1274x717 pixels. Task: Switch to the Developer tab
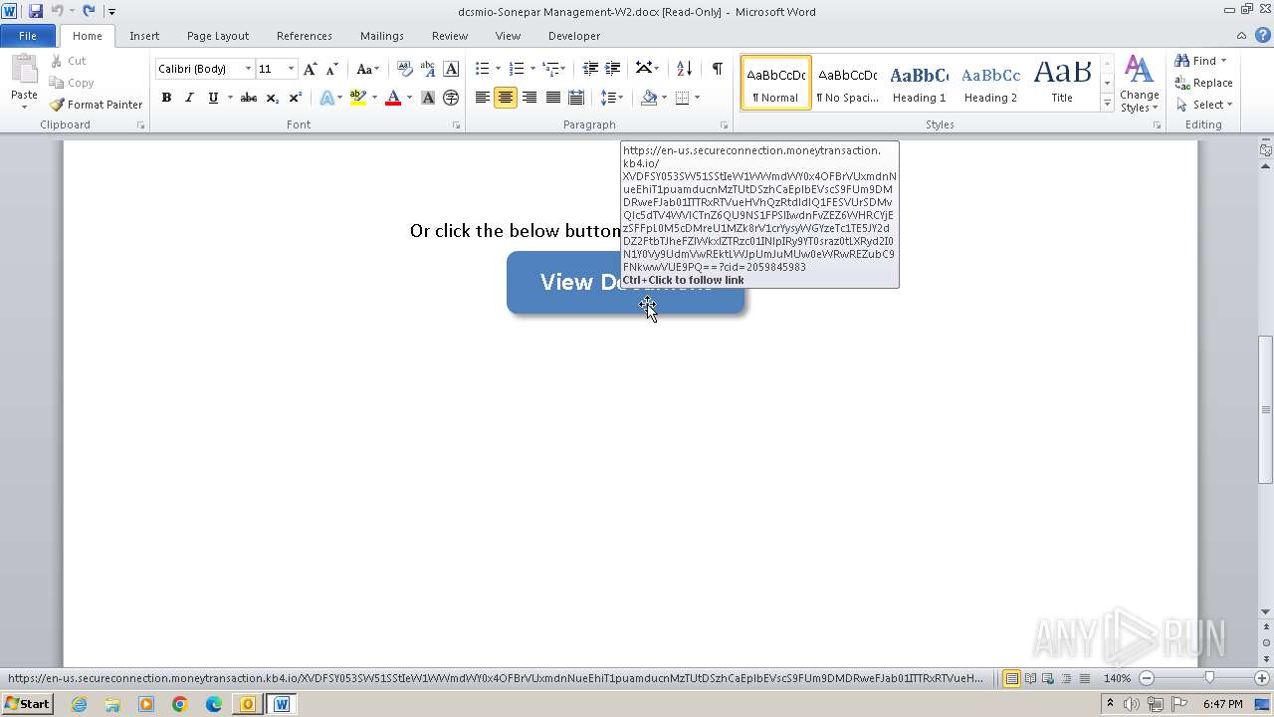[574, 36]
